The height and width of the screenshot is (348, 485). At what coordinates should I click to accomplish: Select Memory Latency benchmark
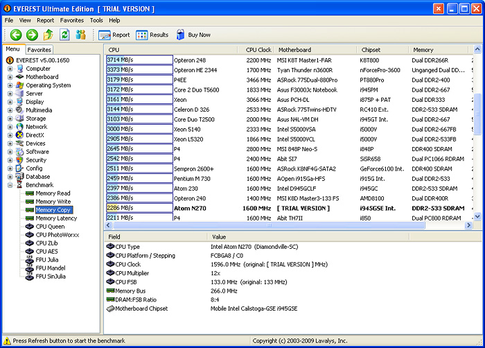click(x=56, y=218)
